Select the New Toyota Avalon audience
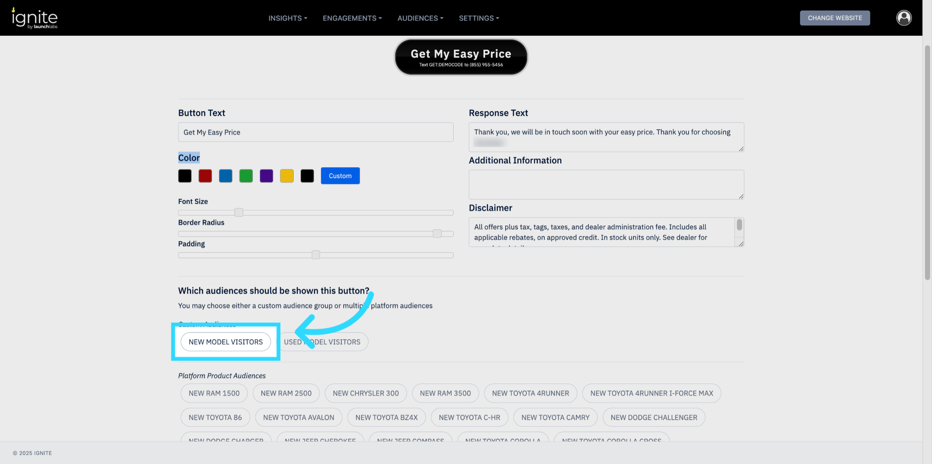This screenshot has height=464, width=932. coord(299,417)
